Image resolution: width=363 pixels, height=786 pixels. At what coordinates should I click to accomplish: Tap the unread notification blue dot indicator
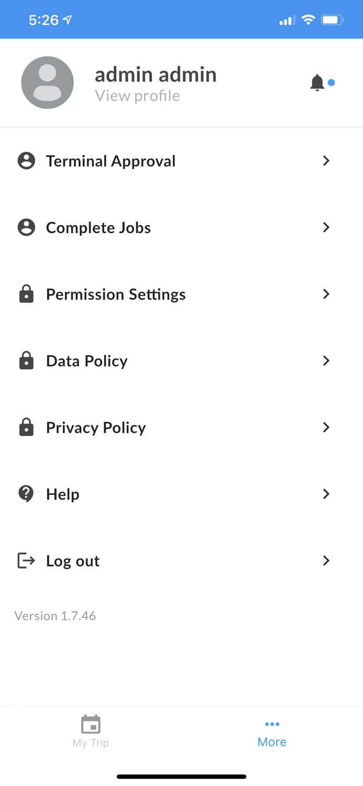point(331,82)
